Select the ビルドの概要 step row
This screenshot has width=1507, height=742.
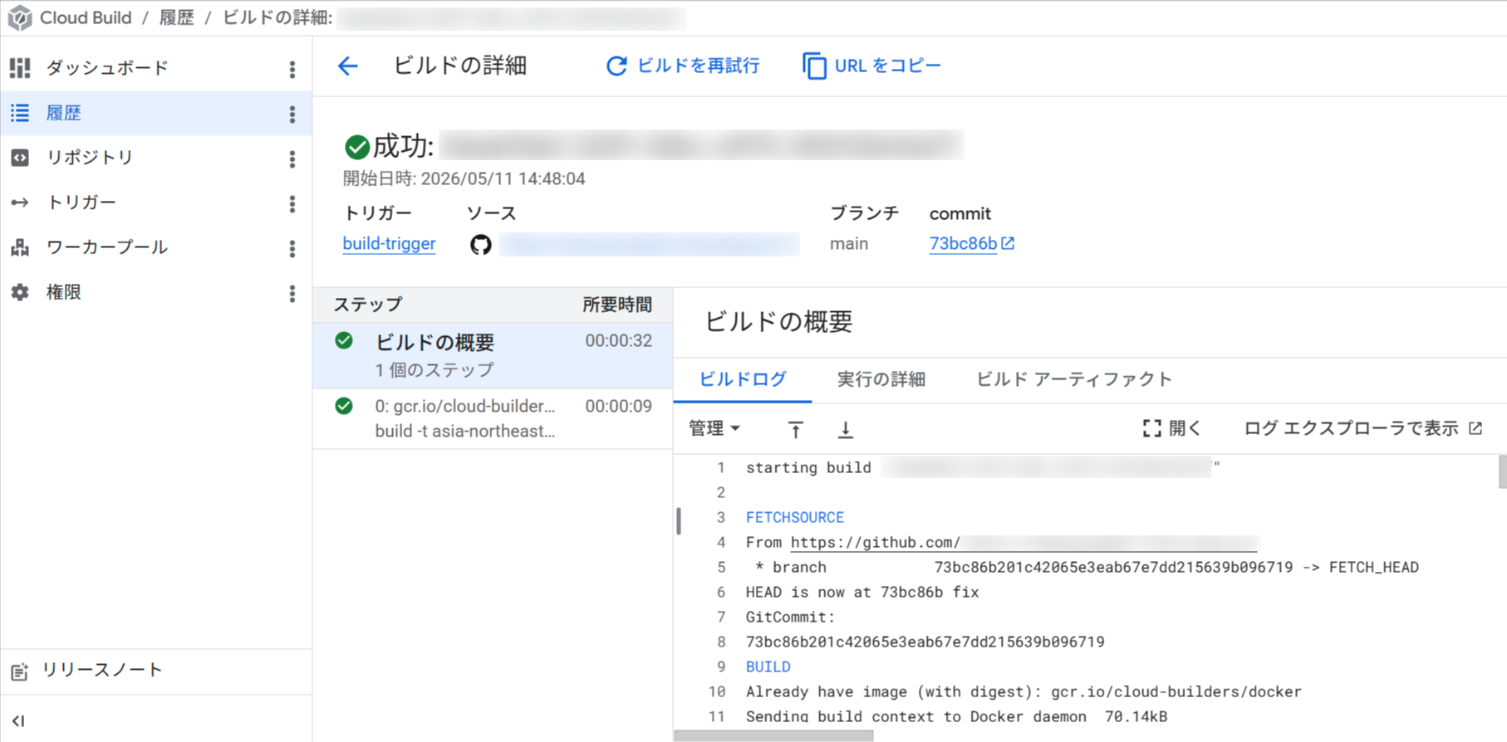coord(493,355)
